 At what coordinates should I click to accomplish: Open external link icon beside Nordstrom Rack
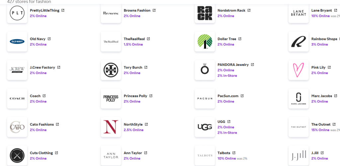coord(249,10)
